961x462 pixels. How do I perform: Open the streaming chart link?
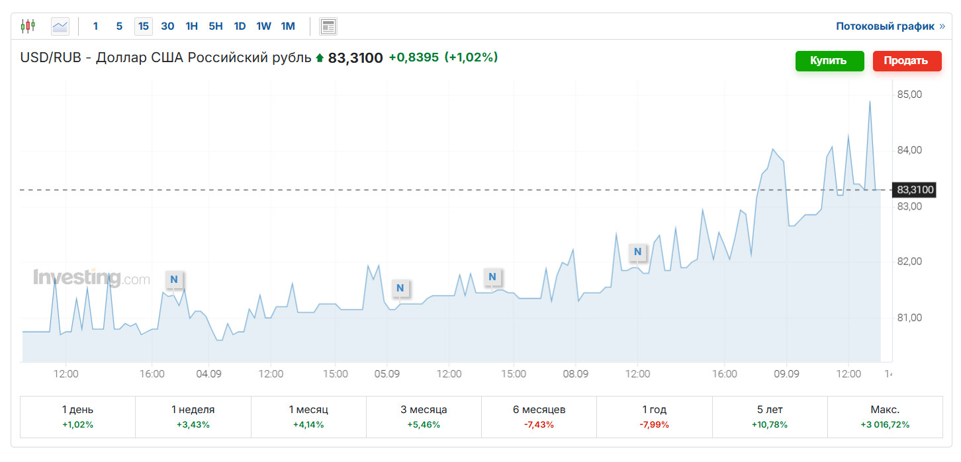pos(890,26)
